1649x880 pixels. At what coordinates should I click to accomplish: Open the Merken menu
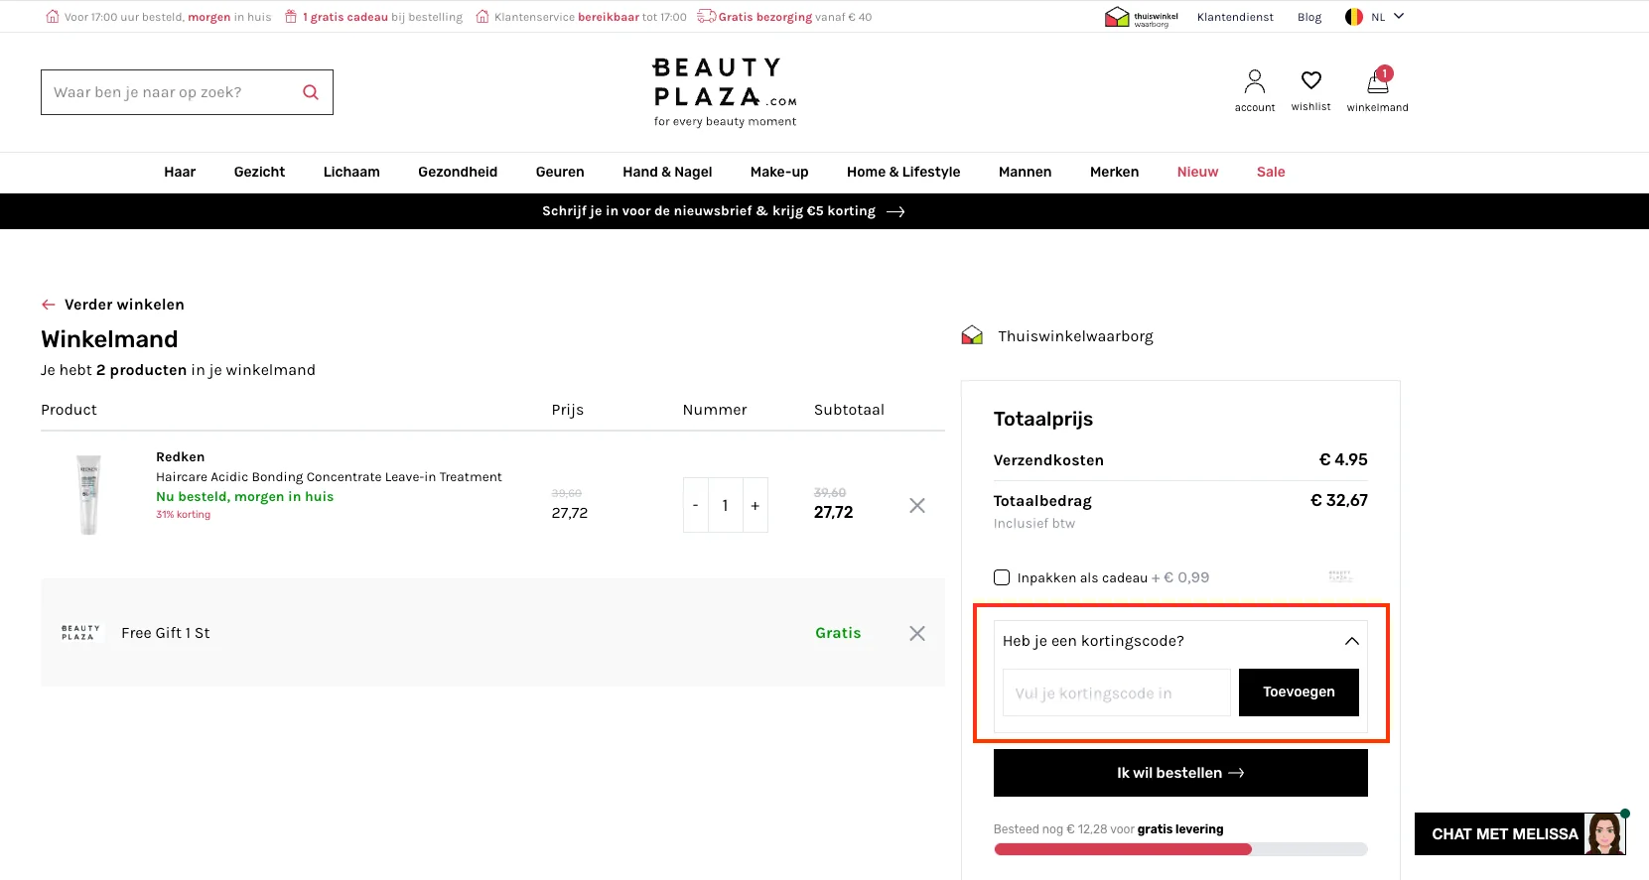click(x=1114, y=172)
